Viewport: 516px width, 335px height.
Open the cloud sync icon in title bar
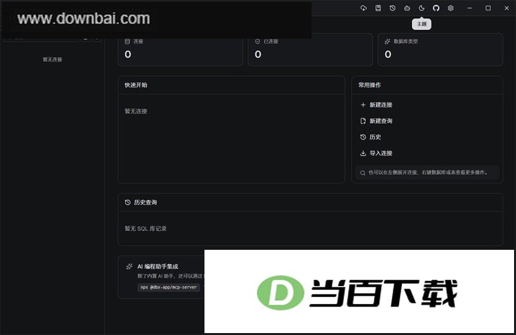pyautogui.click(x=363, y=8)
